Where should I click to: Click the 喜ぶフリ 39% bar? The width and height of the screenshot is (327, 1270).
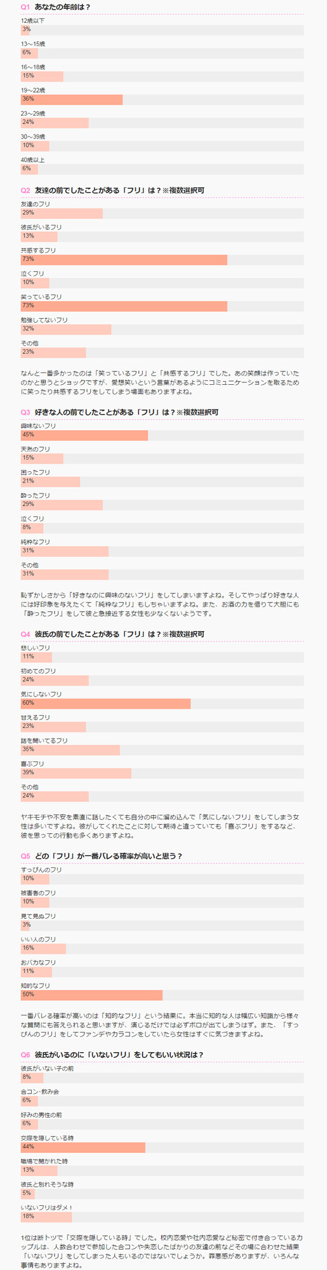click(x=162, y=773)
